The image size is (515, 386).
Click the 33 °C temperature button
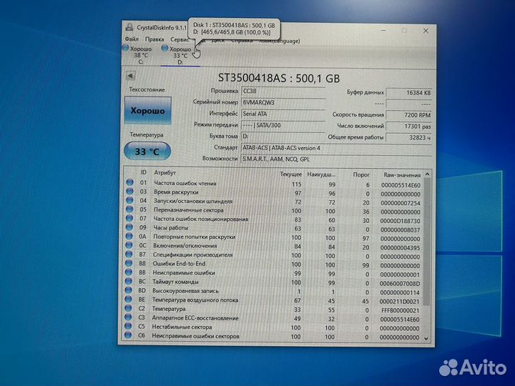[147, 152]
